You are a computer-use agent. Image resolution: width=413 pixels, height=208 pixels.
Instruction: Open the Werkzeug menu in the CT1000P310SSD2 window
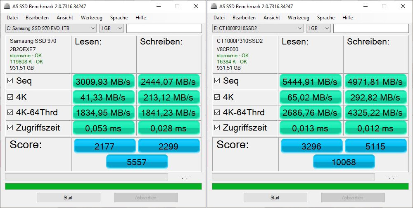tap(299, 18)
